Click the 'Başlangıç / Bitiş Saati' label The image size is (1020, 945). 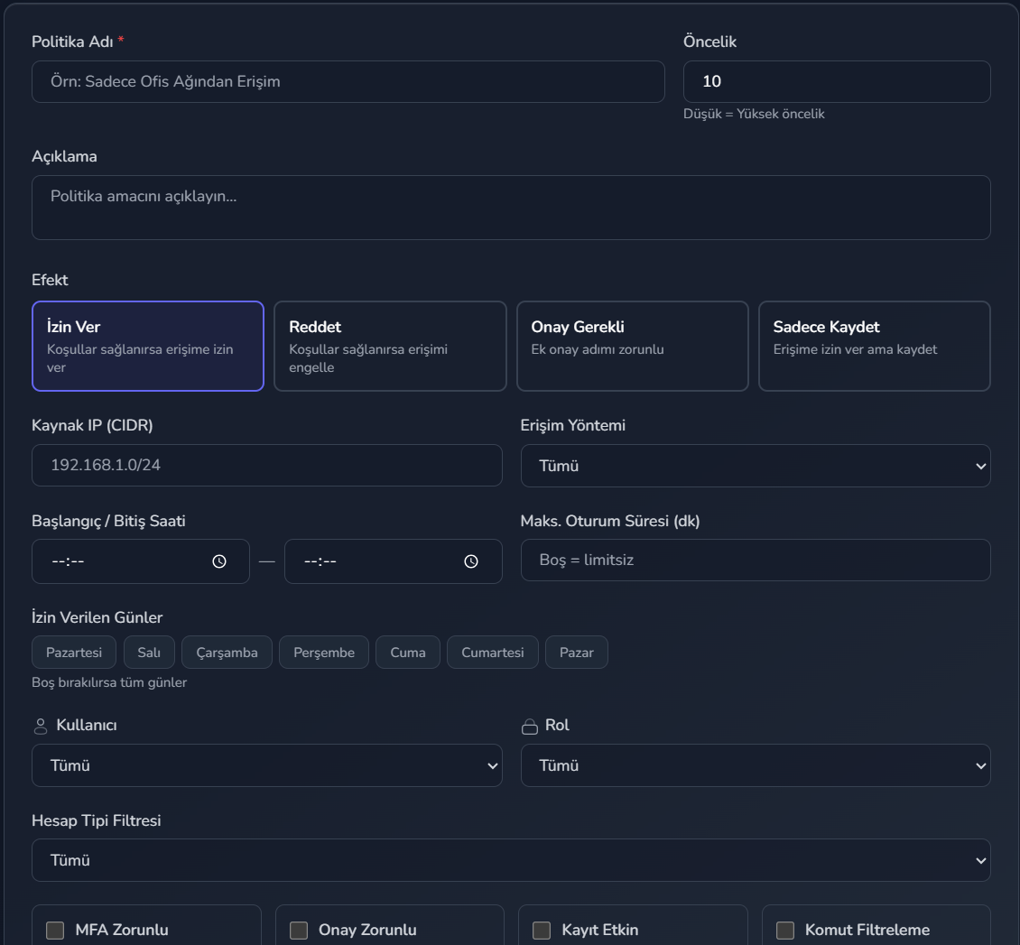tap(108, 521)
